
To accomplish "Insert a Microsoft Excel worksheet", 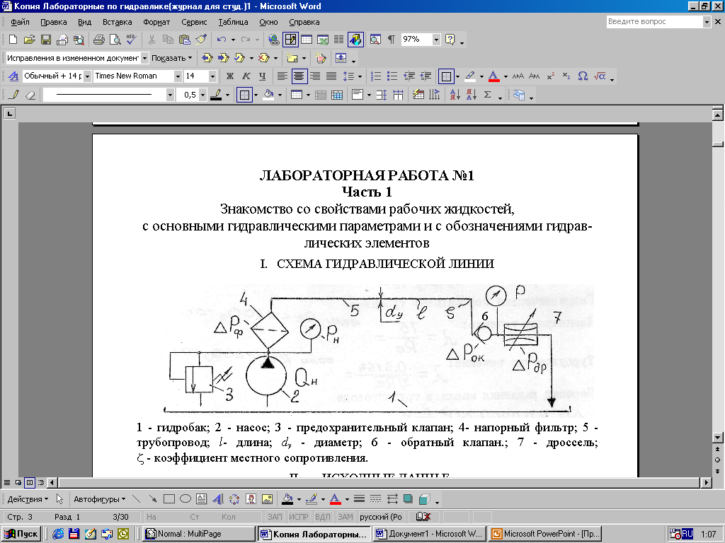I will coord(323,40).
